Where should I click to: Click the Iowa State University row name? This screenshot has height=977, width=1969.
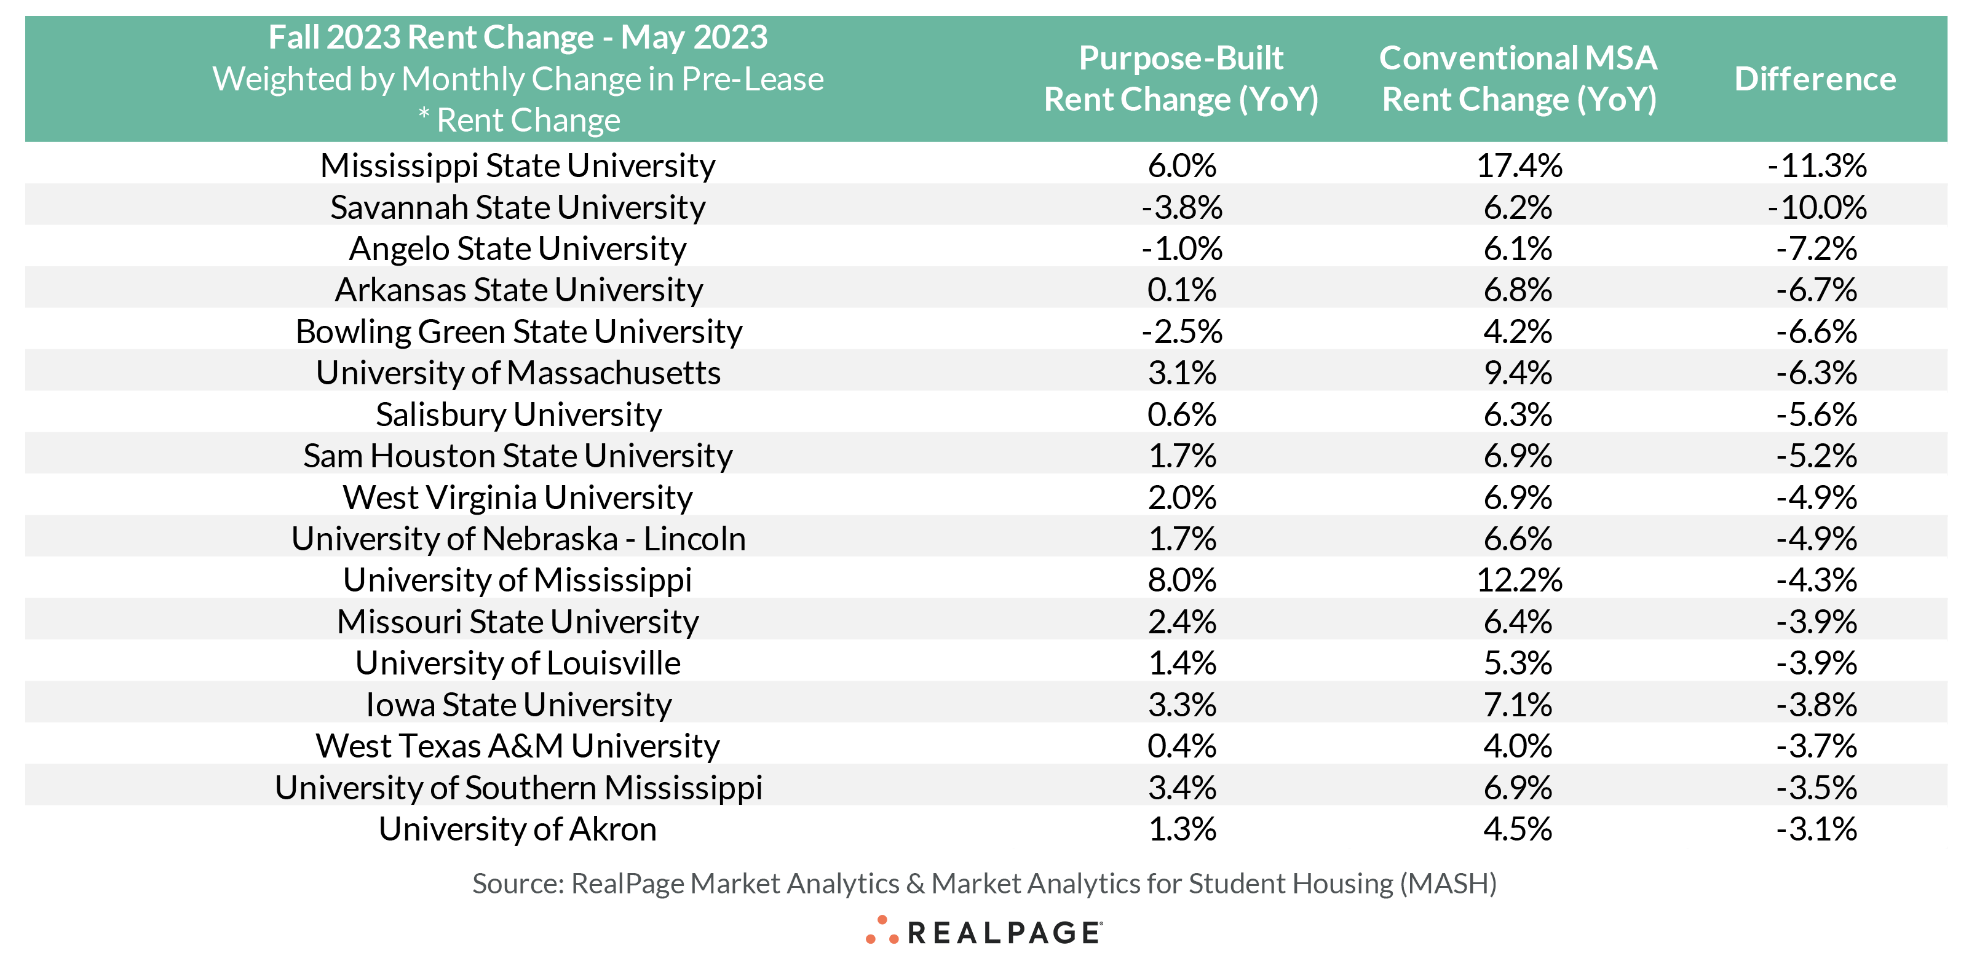[x=518, y=705]
